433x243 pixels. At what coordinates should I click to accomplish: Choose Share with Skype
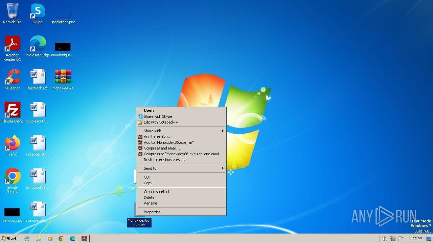point(181,116)
